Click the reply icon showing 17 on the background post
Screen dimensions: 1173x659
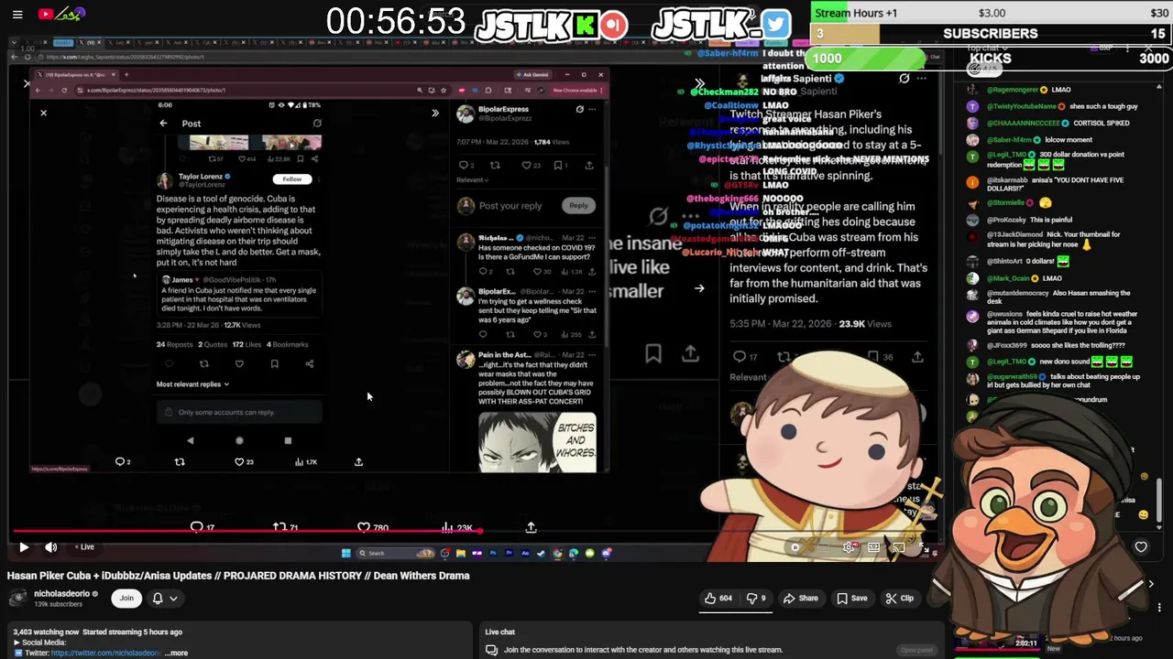(202, 527)
